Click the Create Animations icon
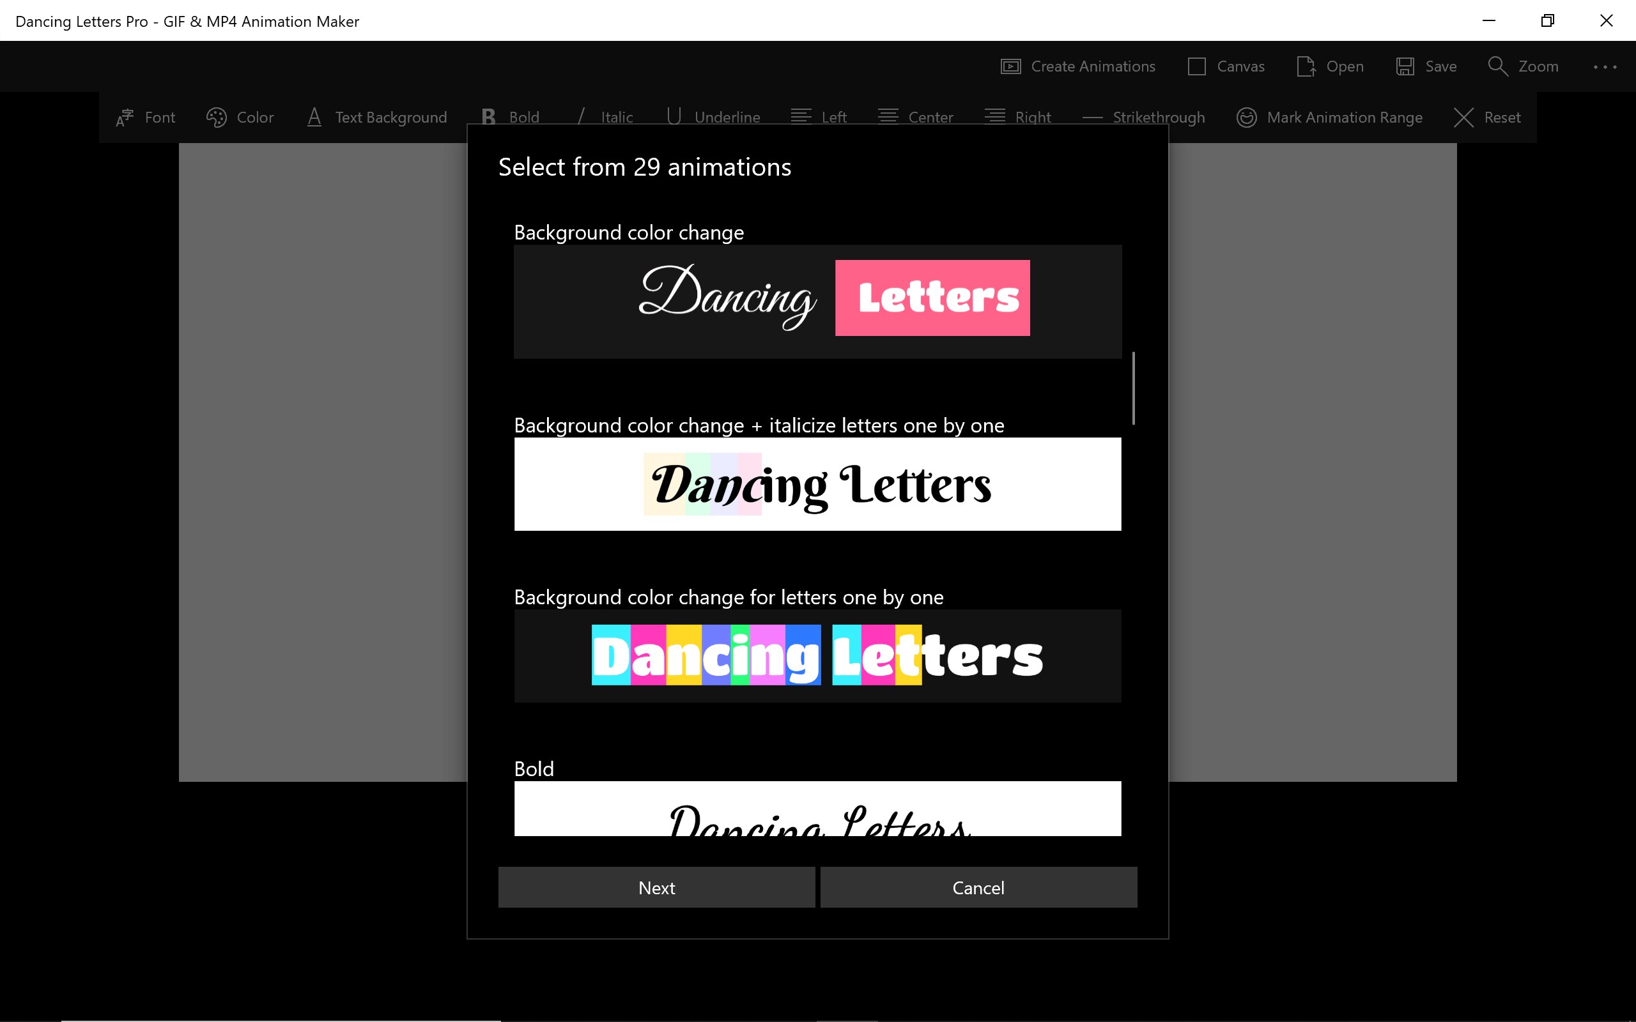This screenshot has width=1636, height=1022. (x=1010, y=66)
